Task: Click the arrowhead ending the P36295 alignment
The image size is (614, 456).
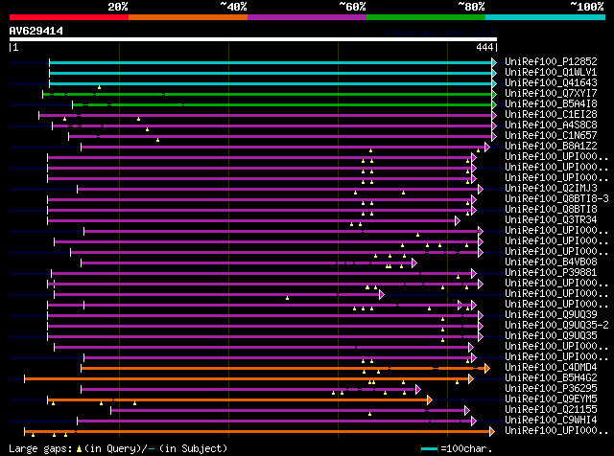Action: tap(418, 390)
